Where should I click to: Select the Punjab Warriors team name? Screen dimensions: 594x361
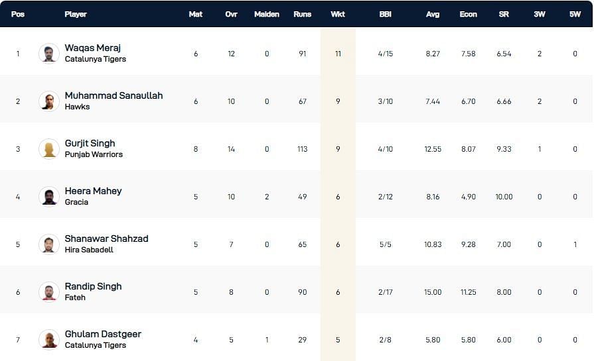[x=94, y=154]
